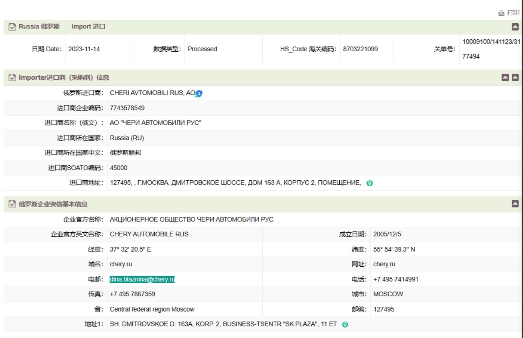Click check icon before 俄罗斯企业资信基本信息 header

tap(12, 204)
